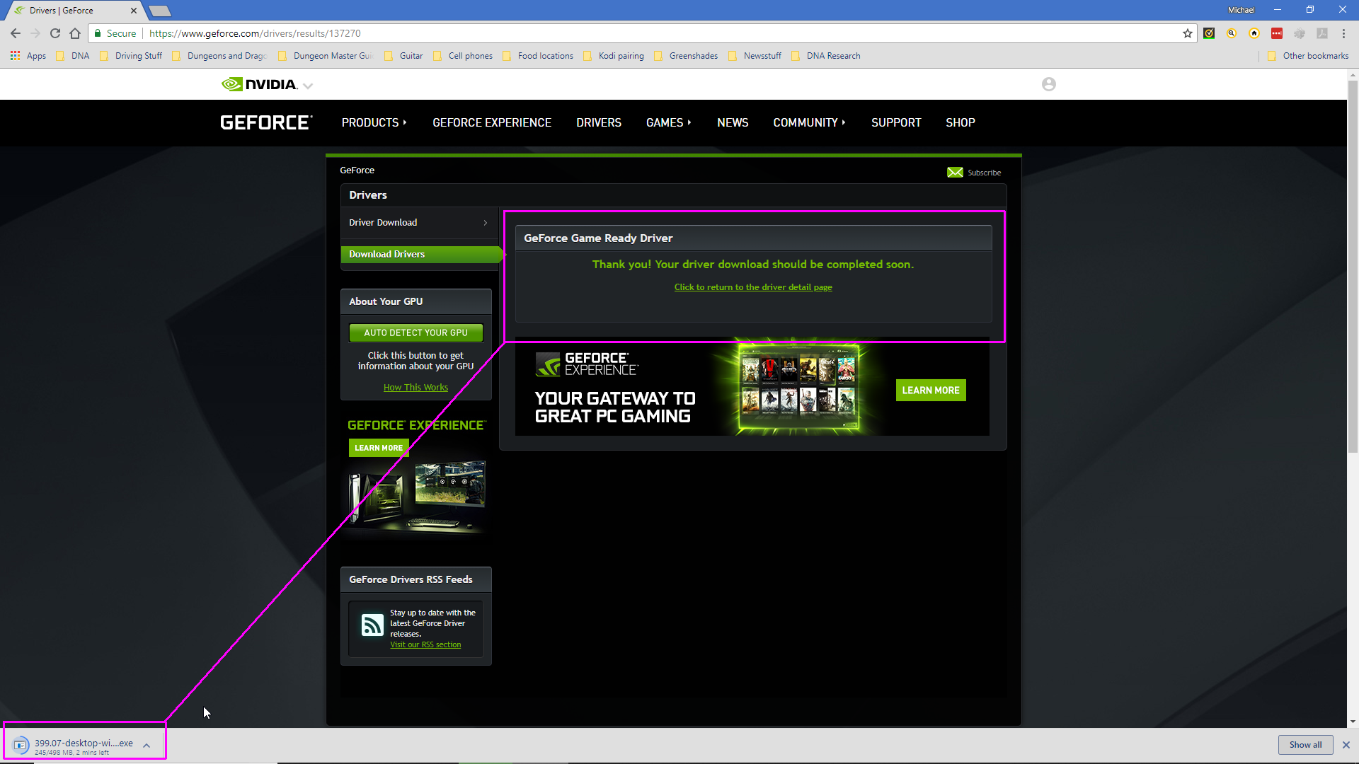The height and width of the screenshot is (764, 1359).
Task: Open the Driving Stuff bookmark folder
Action: pyautogui.click(x=131, y=56)
